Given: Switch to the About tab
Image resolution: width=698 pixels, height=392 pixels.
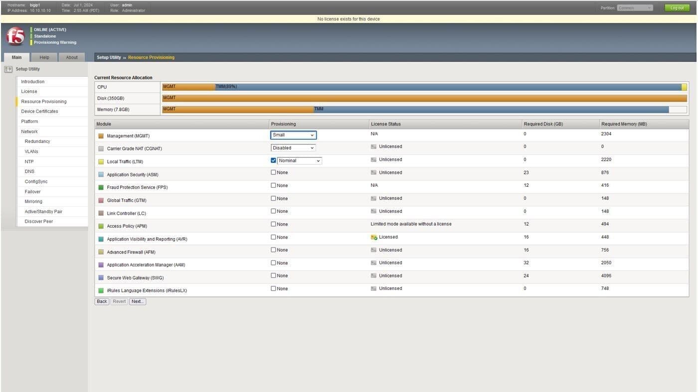Looking at the screenshot, I should (71, 57).
